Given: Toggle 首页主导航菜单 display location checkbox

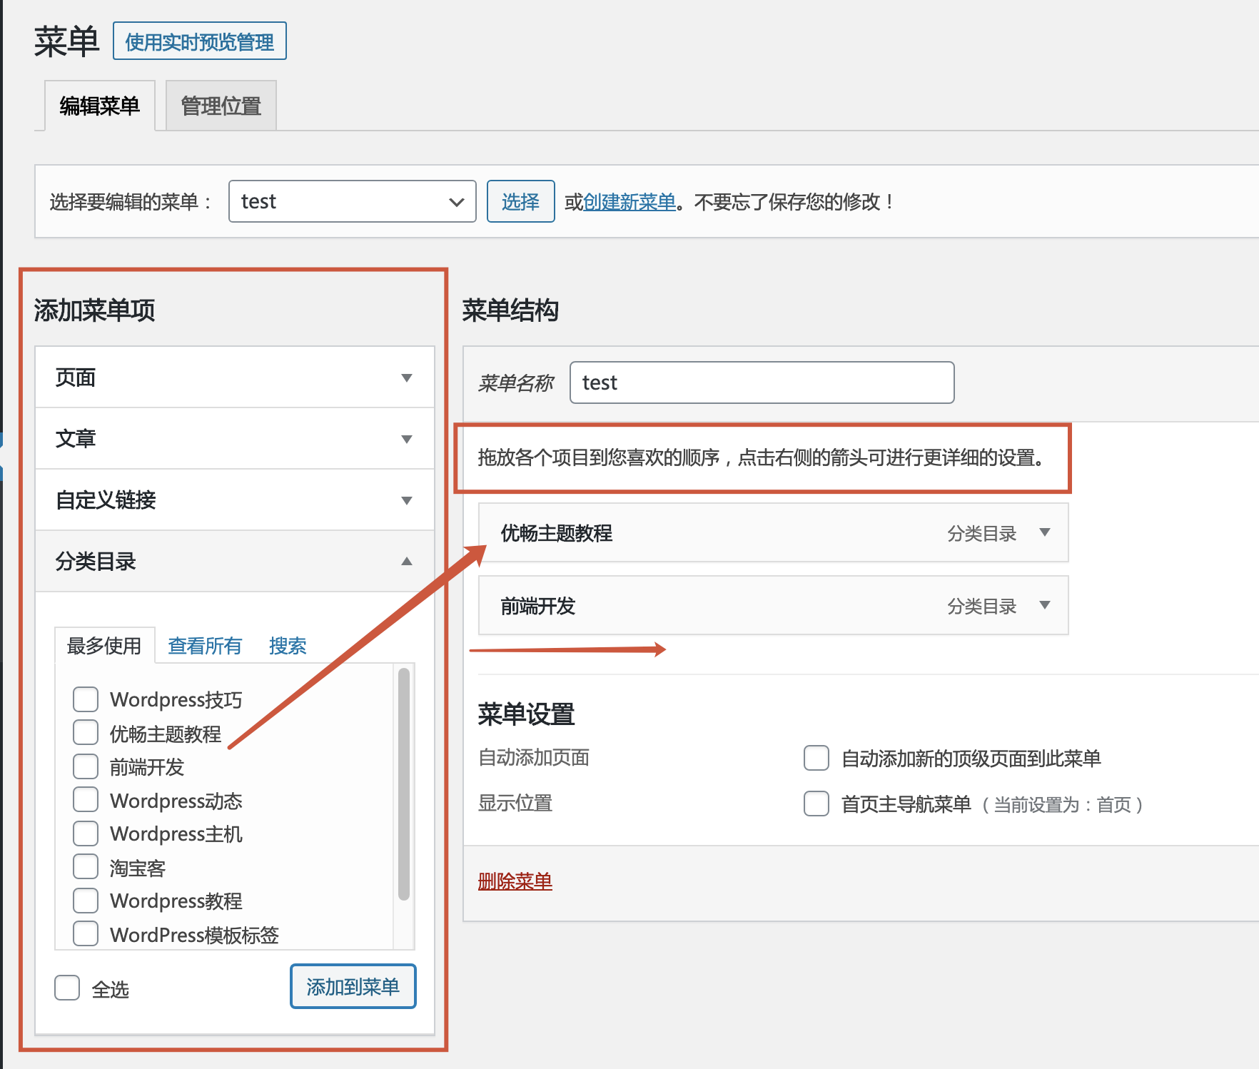Looking at the screenshot, I should point(816,804).
